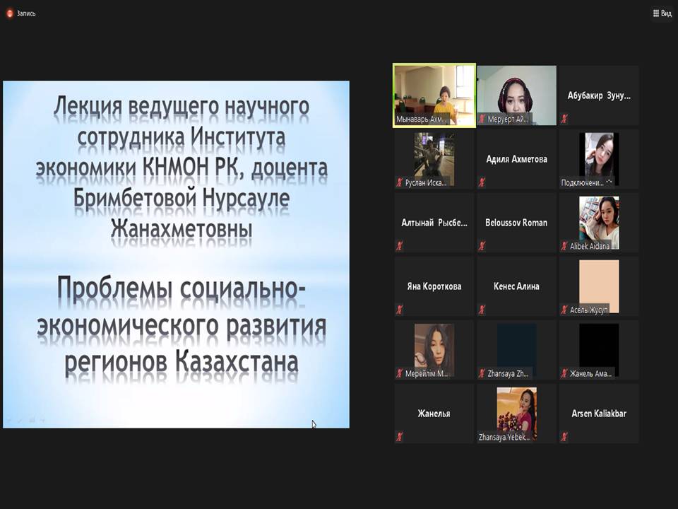Click muted mic icon on Яна Короткова tile
This screenshot has height=509, width=678.
click(399, 310)
